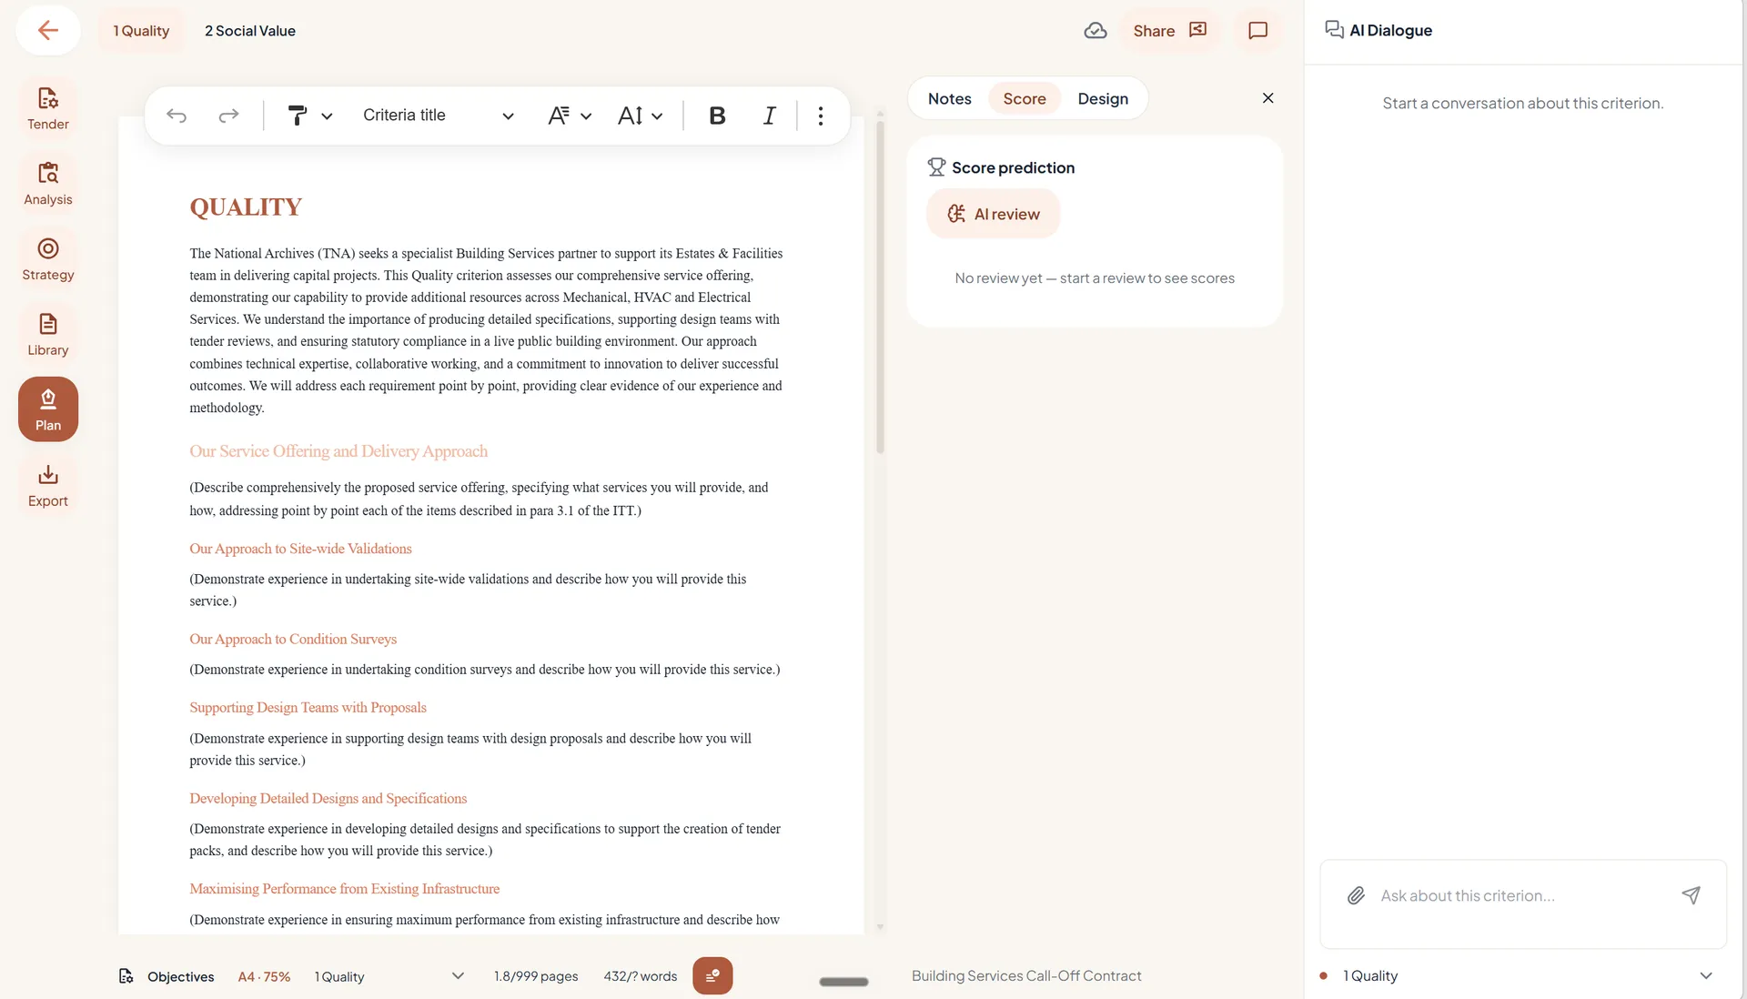Open the Objectives panel
Screen dimensions: 1747x999
click(167, 976)
